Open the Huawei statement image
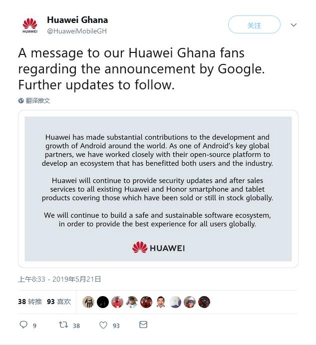The width and height of the screenshot is (316, 345). 158,189
